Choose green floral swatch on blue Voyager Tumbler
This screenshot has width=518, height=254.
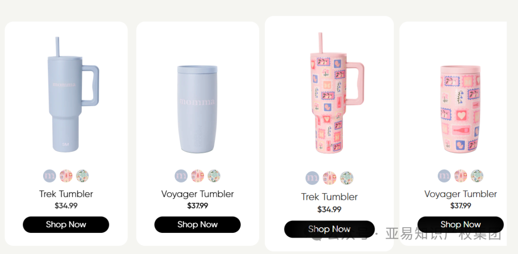(214, 176)
